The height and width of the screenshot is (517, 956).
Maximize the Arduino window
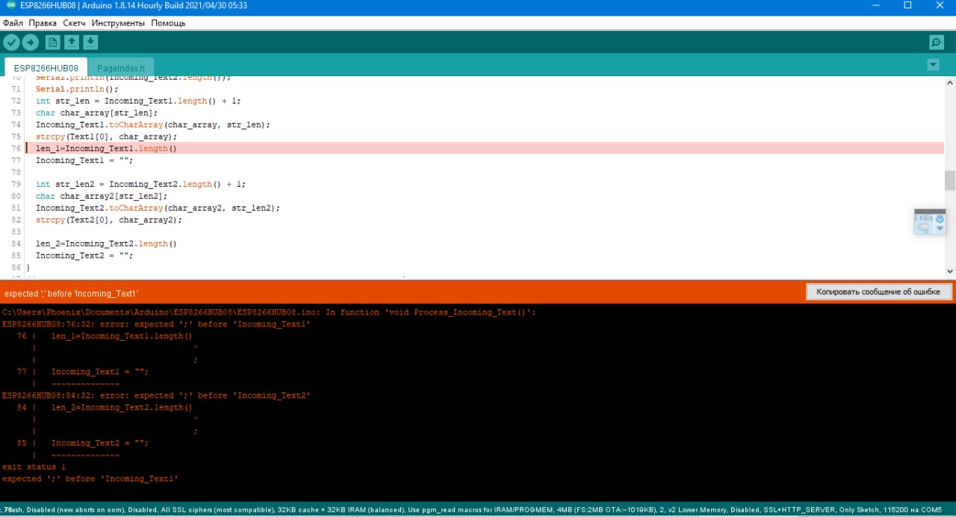pyautogui.click(x=907, y=6)
